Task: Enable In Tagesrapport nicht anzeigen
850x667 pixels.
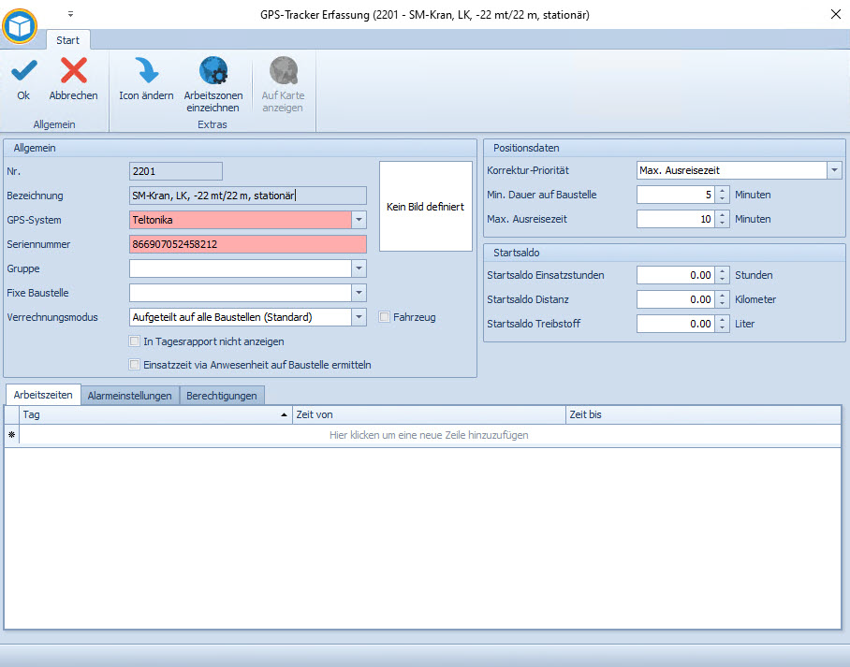Action: point(135,341)
